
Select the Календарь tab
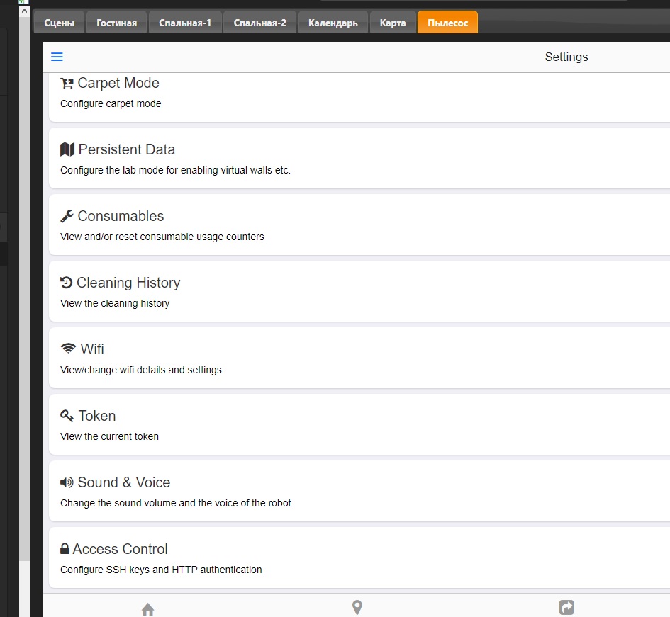click(333, 23)
